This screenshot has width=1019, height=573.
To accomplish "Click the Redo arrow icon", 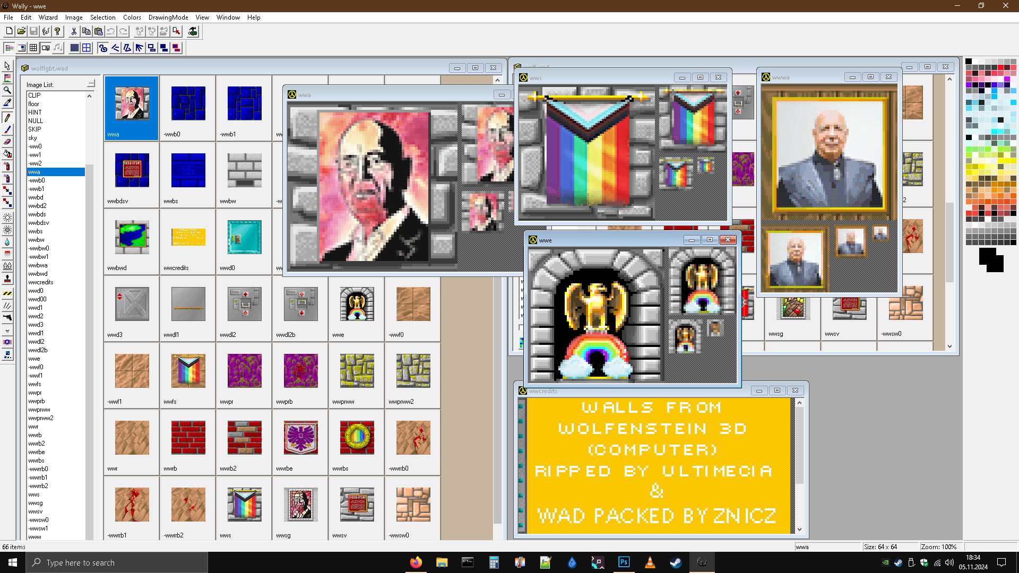I will pos(123,31).
